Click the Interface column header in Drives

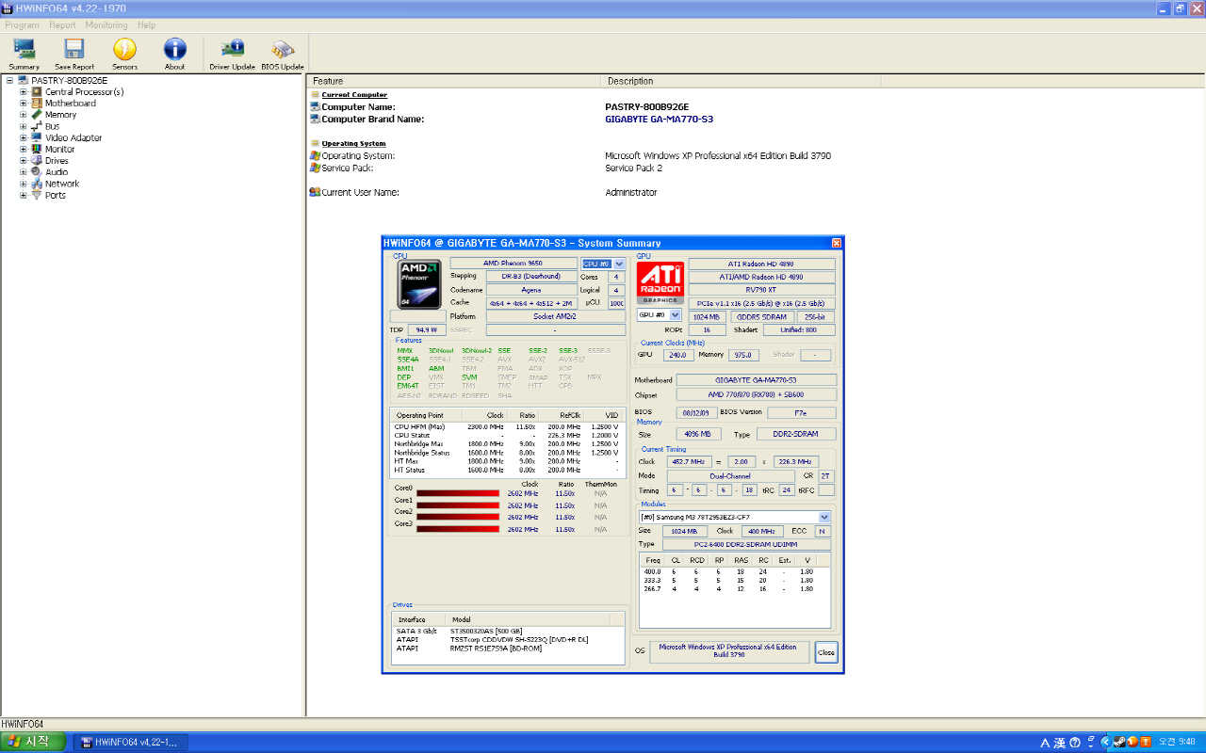tap(419, 619)
